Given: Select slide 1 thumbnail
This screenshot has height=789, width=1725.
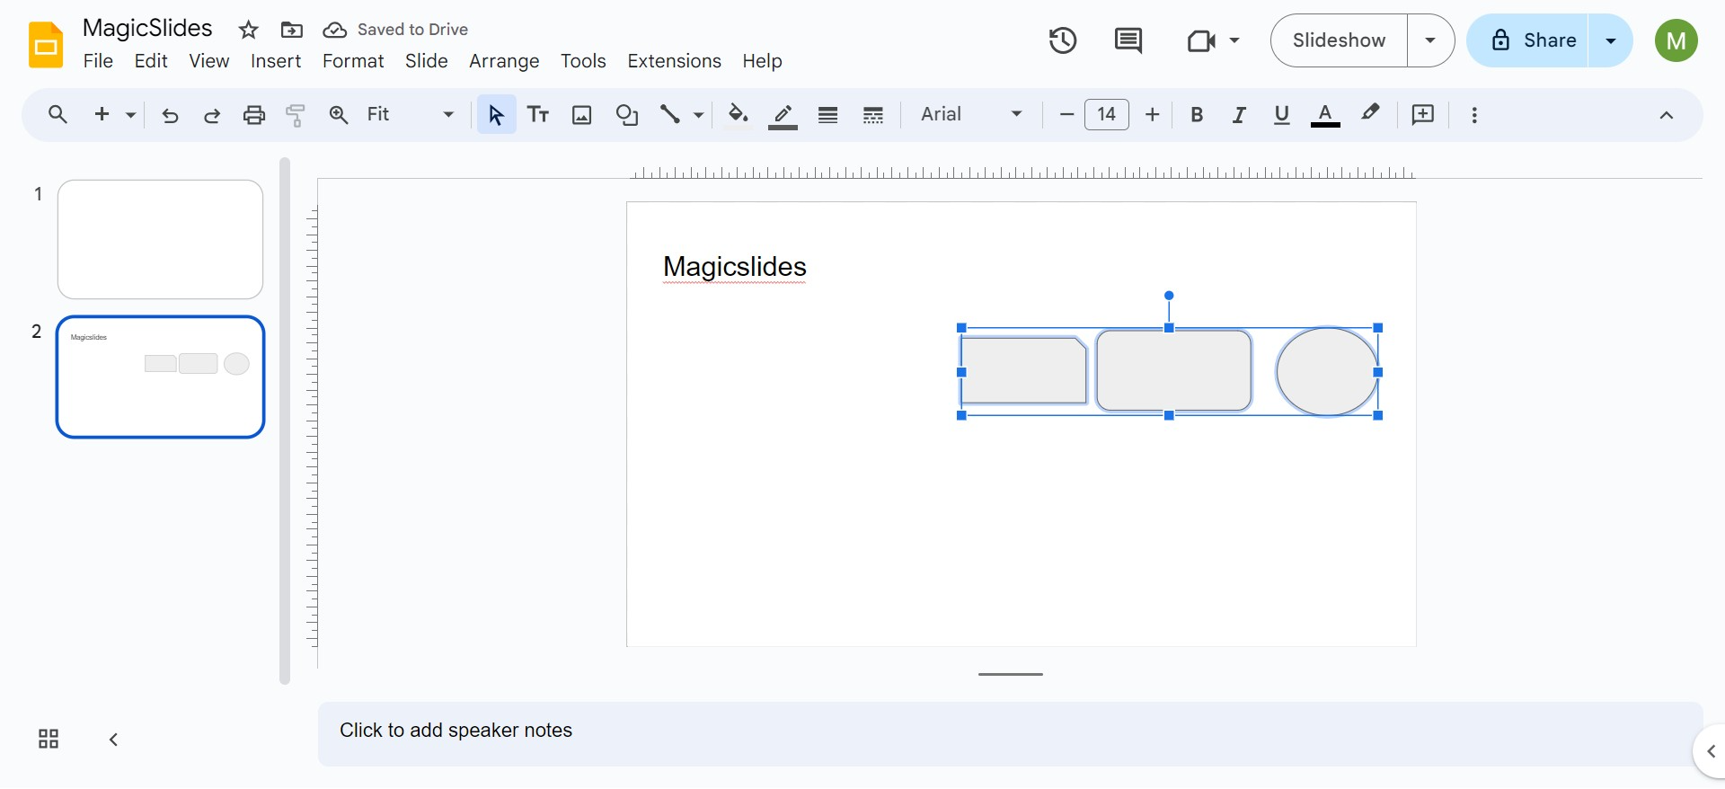Looking at the screenshot, I should [160, 239].
